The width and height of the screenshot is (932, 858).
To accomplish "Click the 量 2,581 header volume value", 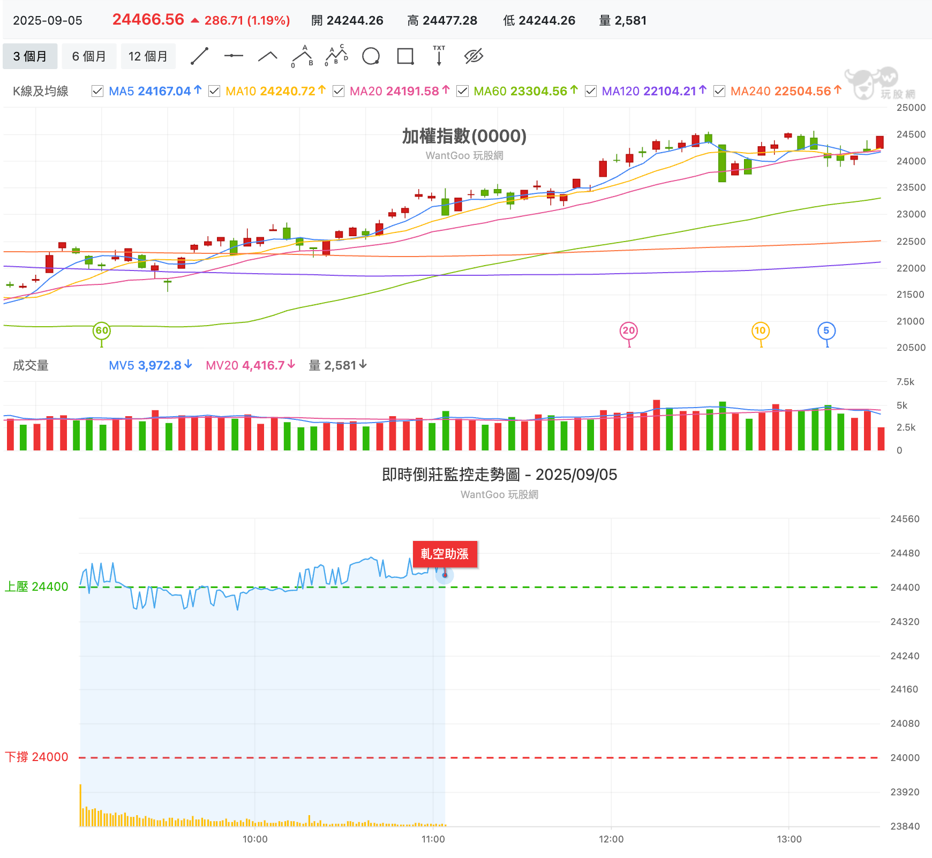I will pyautogui.click(x=623, y=20).
